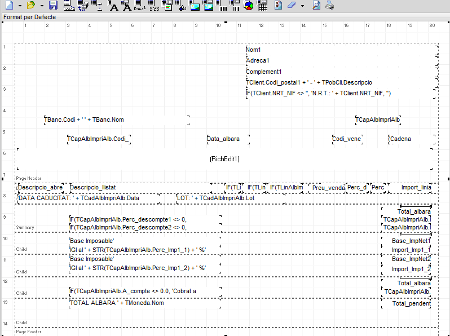Click the printer icon

pyautogui.click(x=329, y=5)
